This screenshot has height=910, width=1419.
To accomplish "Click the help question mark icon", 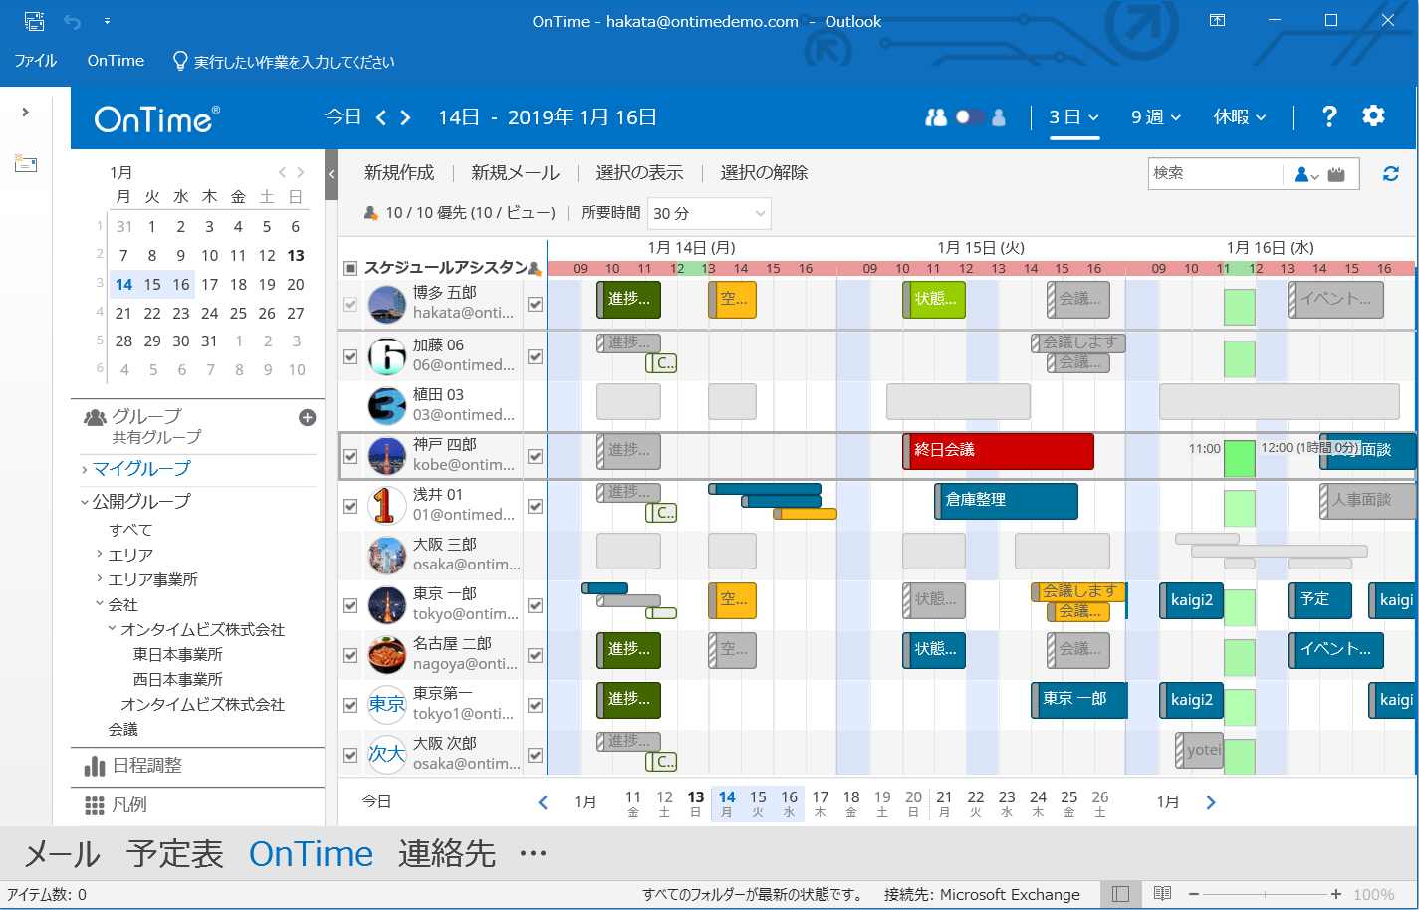I will (1328, 116).
